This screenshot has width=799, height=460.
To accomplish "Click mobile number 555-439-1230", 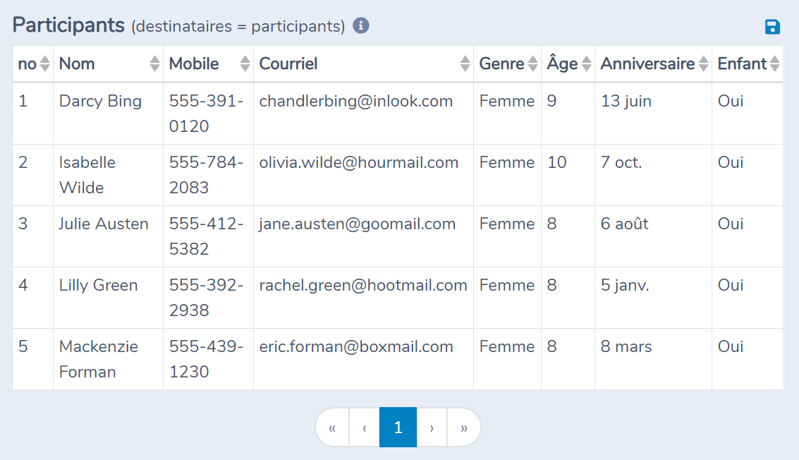I will point(207,359).
